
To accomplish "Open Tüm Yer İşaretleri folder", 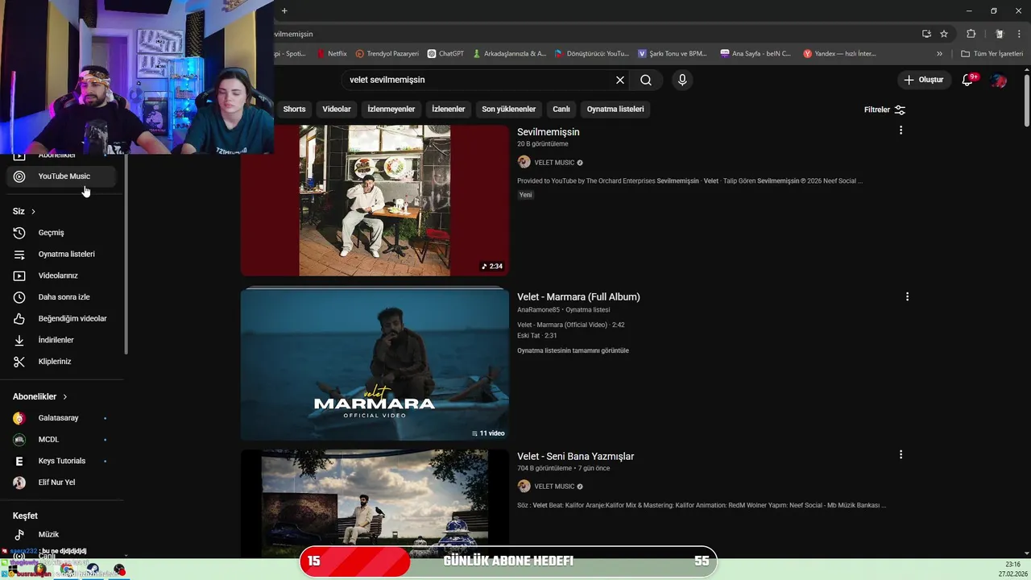I will click(992, 53).
